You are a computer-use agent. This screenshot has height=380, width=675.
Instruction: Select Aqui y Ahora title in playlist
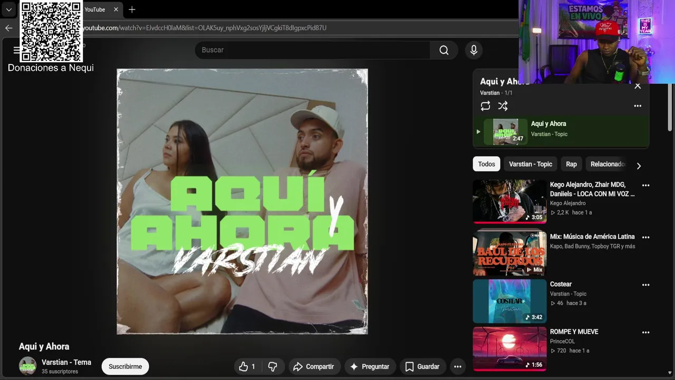(548, 123)
